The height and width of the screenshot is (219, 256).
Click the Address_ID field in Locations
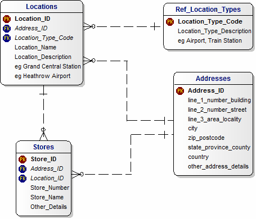(x=31, y=29)
